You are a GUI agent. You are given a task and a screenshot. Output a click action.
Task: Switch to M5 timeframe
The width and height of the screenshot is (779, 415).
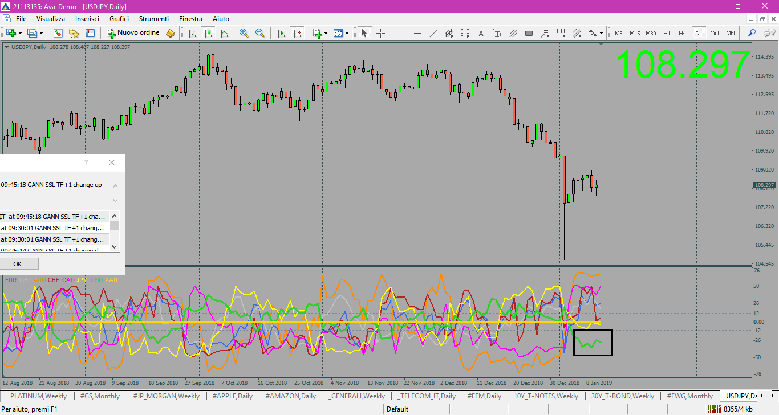pos(619,33)
